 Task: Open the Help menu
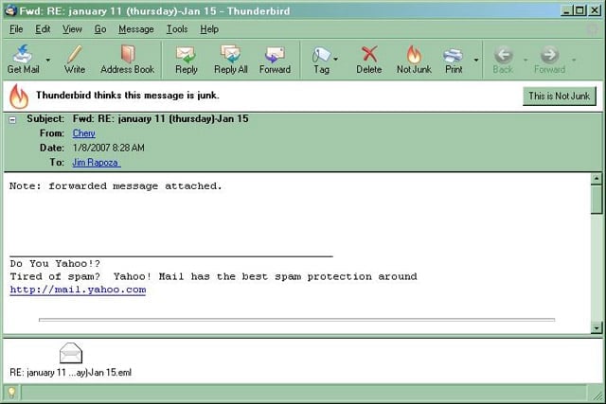[x=209, y=29]
